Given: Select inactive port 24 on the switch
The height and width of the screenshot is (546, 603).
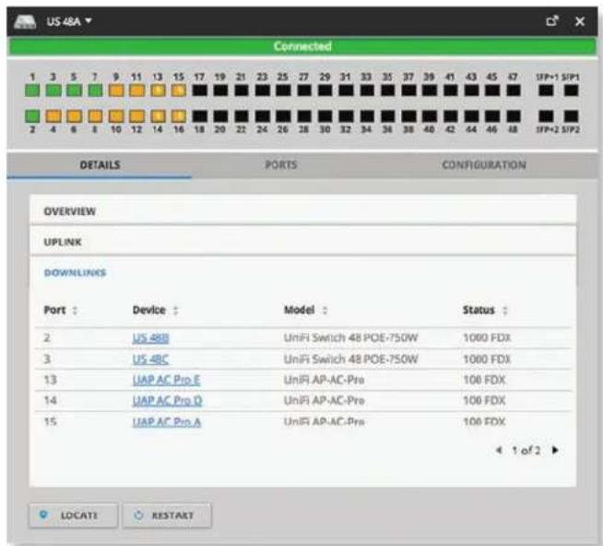Looking at the screenshot, I should [262, 116].
